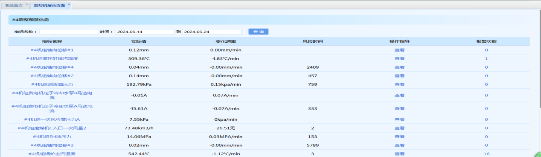View 操作指导 查看 for #4机组轴向位移#1
Screen dimensions: 541x157
(x=399, y=50)
